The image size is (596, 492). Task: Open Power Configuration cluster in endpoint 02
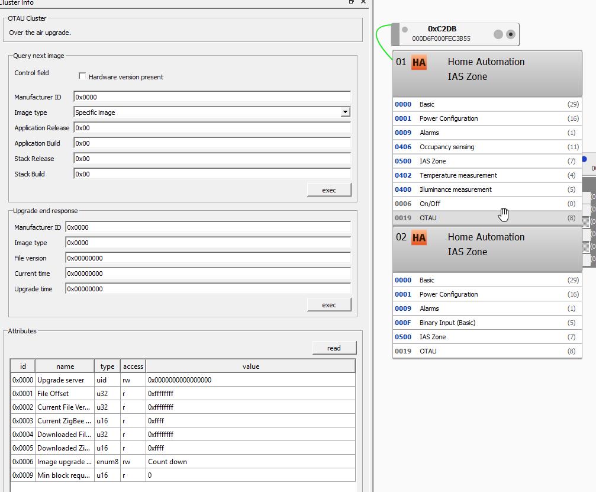click(x=487, y=294)
